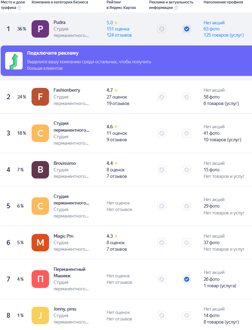Screen dimensions: 252x330
Task: Click the '58 фото' text for Fashionberry
Action: [212, 97]
